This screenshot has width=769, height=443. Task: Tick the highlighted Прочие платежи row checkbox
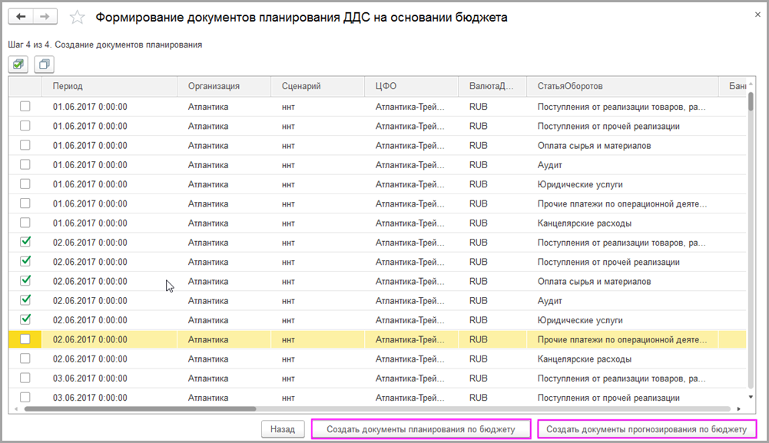(x=25, y=339)
